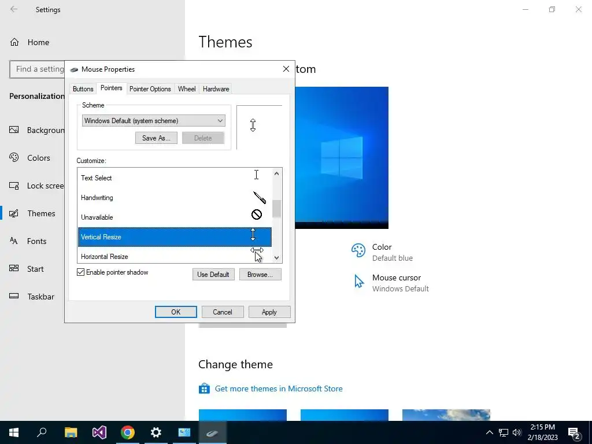Expand the Scheme dropdown

[x=153, y=121]
